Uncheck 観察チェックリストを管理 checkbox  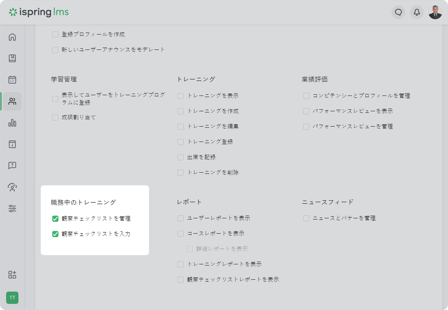pos(55,219)
